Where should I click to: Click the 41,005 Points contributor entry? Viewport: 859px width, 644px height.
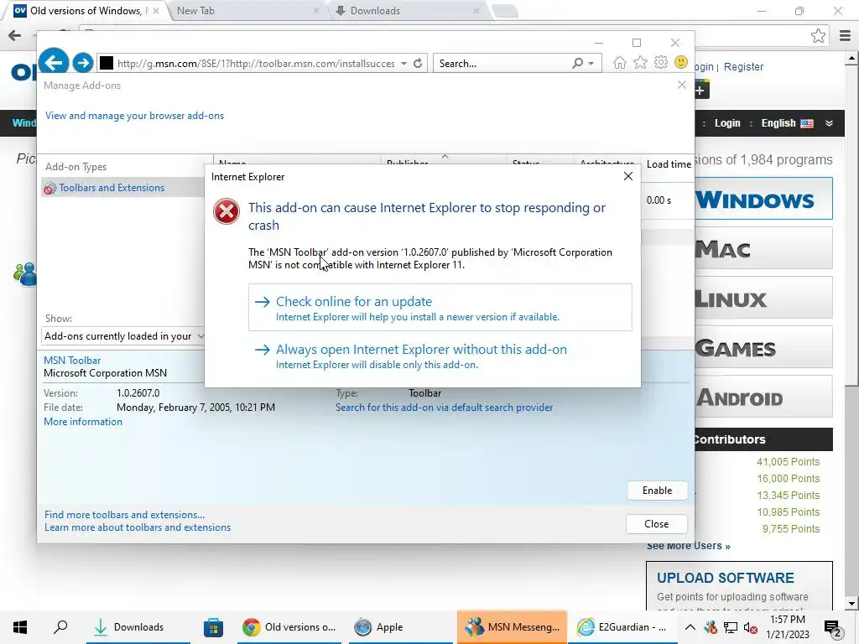[x=788, y=462]
